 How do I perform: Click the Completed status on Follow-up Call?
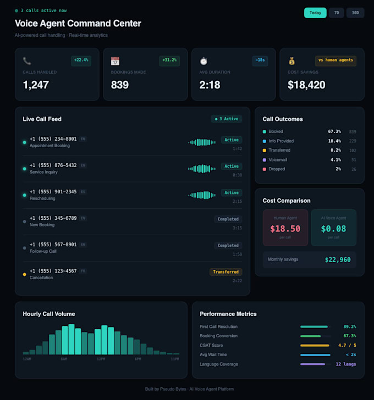[x=228, y=246]
